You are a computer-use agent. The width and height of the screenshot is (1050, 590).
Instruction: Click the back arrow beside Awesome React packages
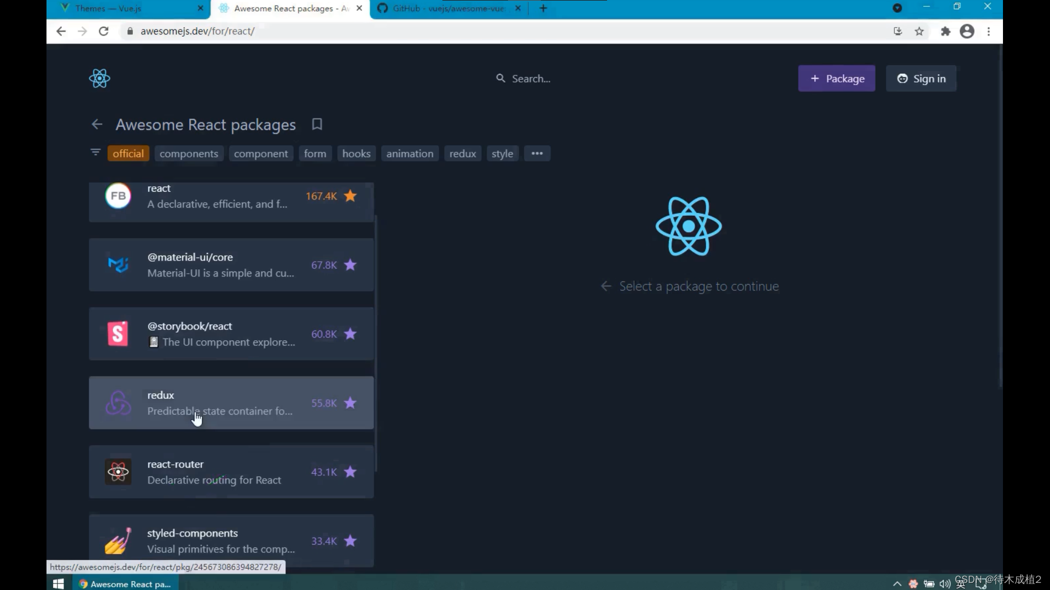point(97,125)
